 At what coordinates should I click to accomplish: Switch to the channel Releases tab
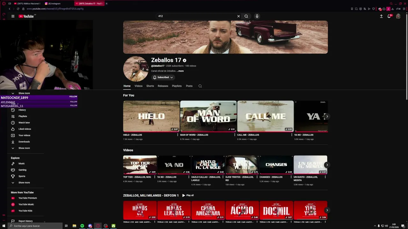click(163, 86)
